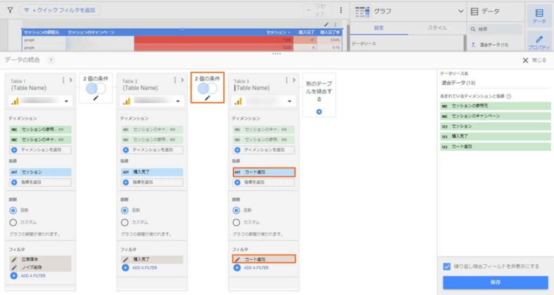Click the 保存 button
The width and height of the screenshot is (554, 295).
click(495, 282)
